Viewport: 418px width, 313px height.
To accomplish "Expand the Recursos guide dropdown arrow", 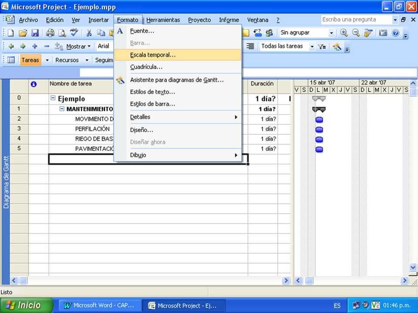I will 87,60.
